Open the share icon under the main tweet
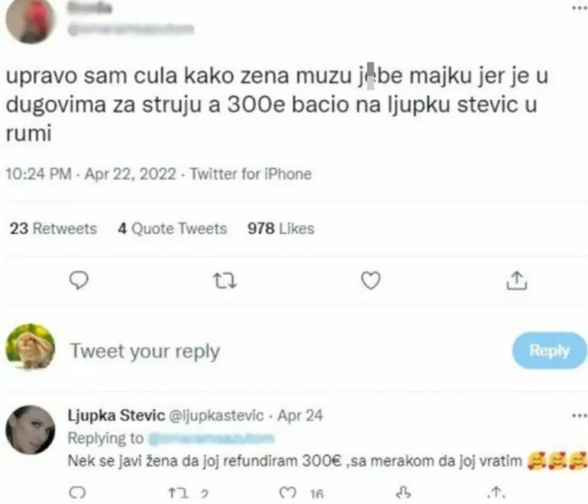Screen dimensions: 588x504 pyautogui.click(x=517, y=281)
